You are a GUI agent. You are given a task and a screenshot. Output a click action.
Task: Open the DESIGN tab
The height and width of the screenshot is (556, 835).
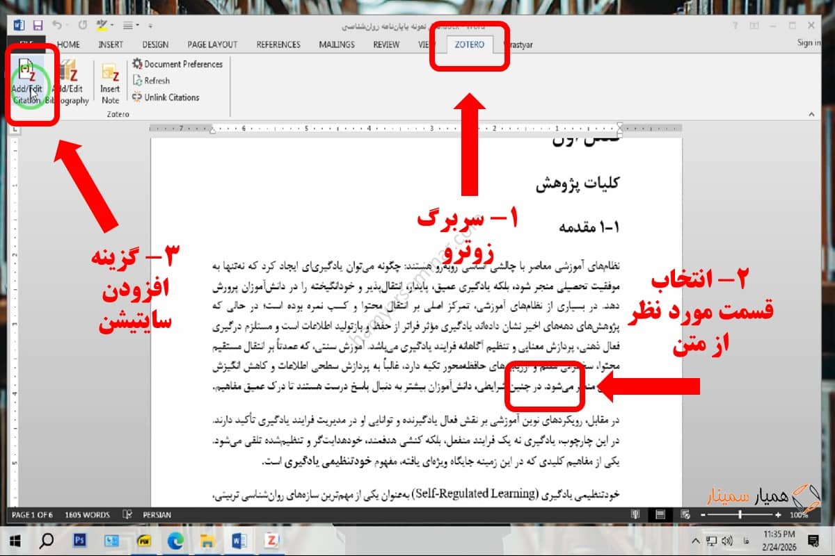point(155,44)
